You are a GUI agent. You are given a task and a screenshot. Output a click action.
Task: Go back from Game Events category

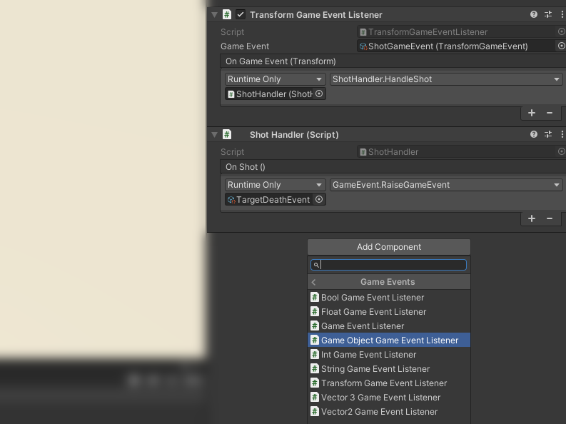(x=313, y=282)
